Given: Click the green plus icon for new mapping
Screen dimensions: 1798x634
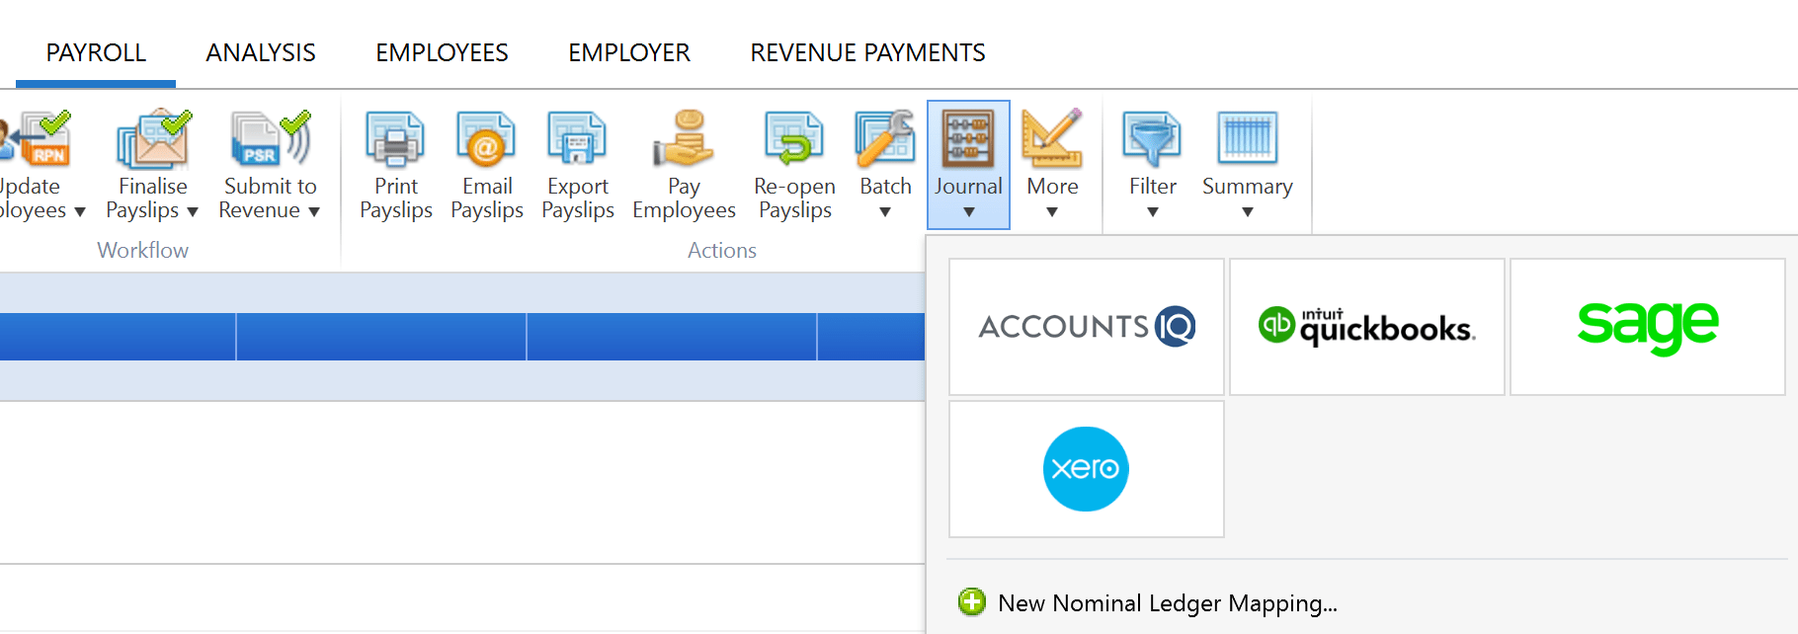Looking at the screenshot, I should point(972,601).
